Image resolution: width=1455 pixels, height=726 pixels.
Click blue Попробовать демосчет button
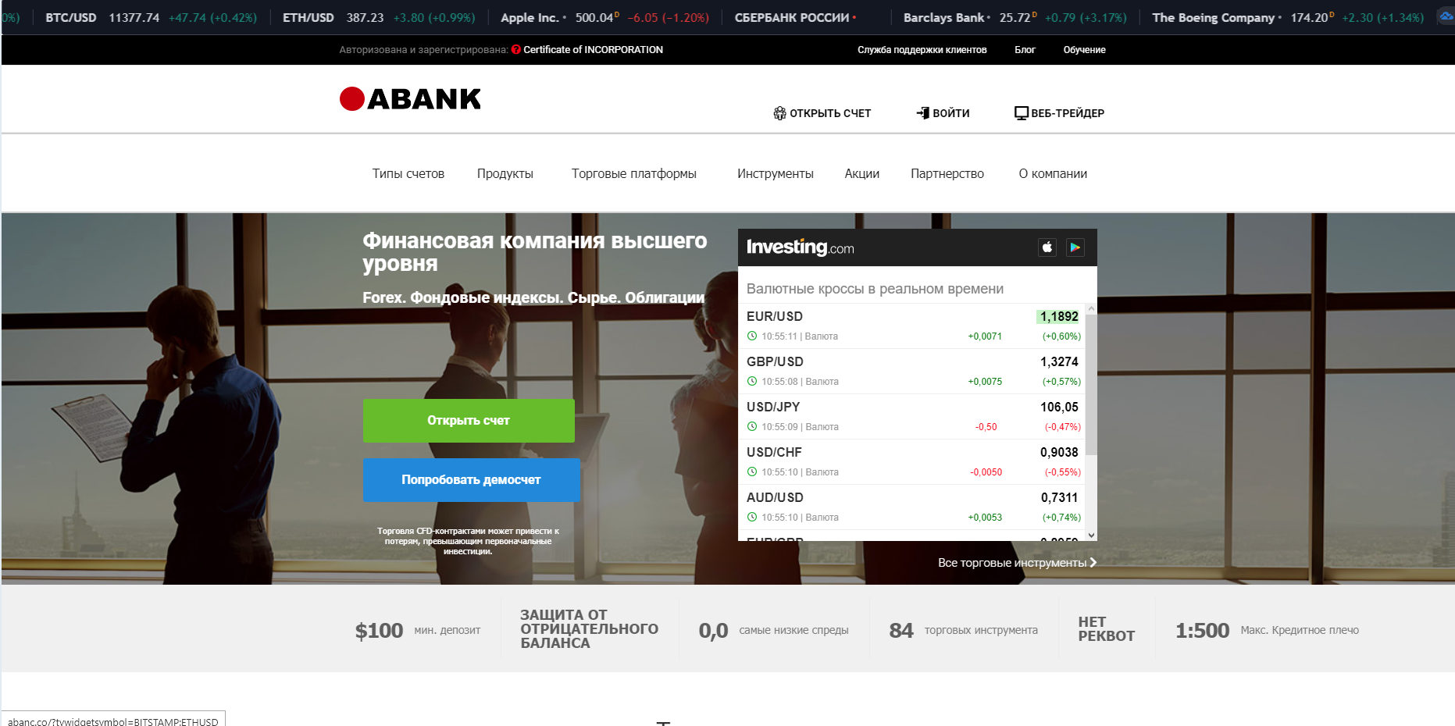pos(472,480)
